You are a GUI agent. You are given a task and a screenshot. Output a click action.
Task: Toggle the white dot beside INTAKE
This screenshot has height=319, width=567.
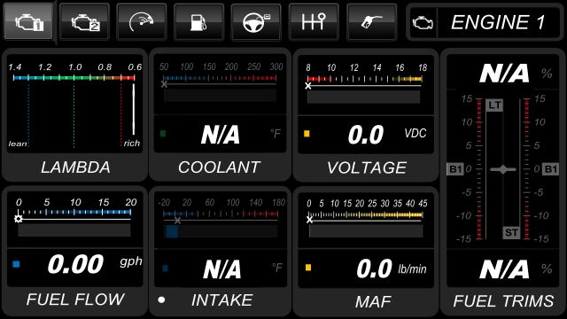[x=161, y=300]
